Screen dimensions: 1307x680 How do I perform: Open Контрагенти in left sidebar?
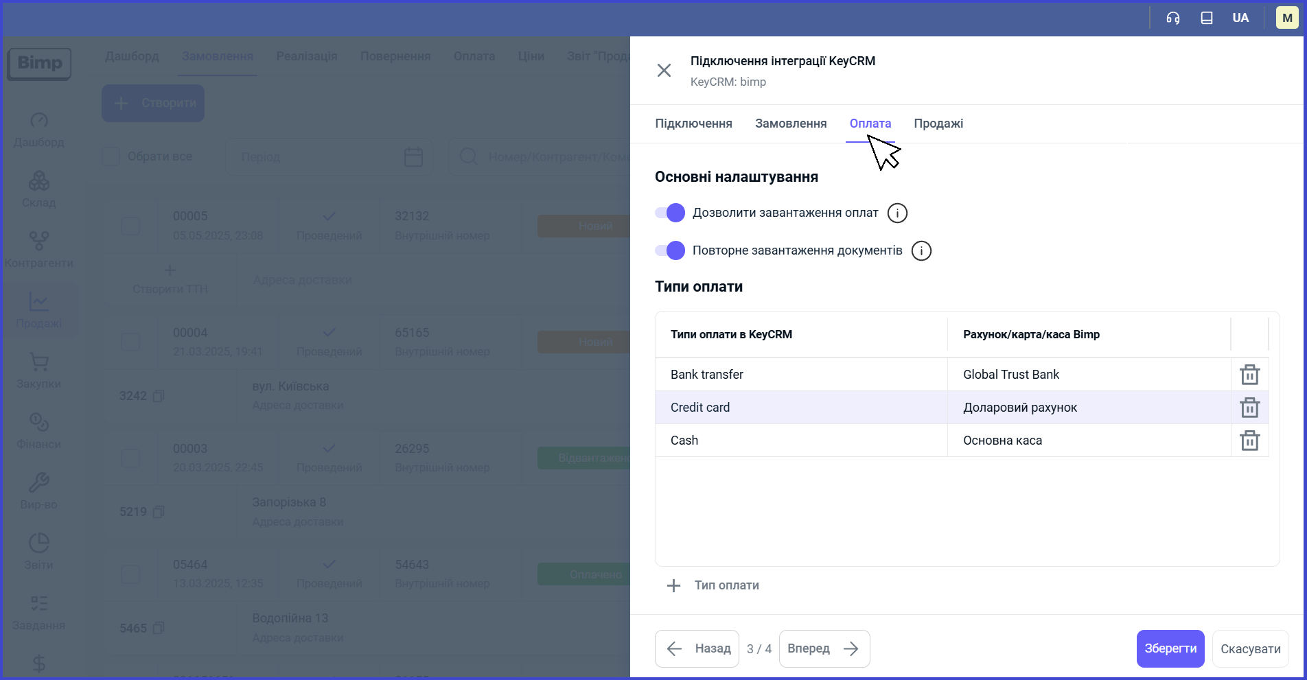pyautogui.click(x=39, y=250)
